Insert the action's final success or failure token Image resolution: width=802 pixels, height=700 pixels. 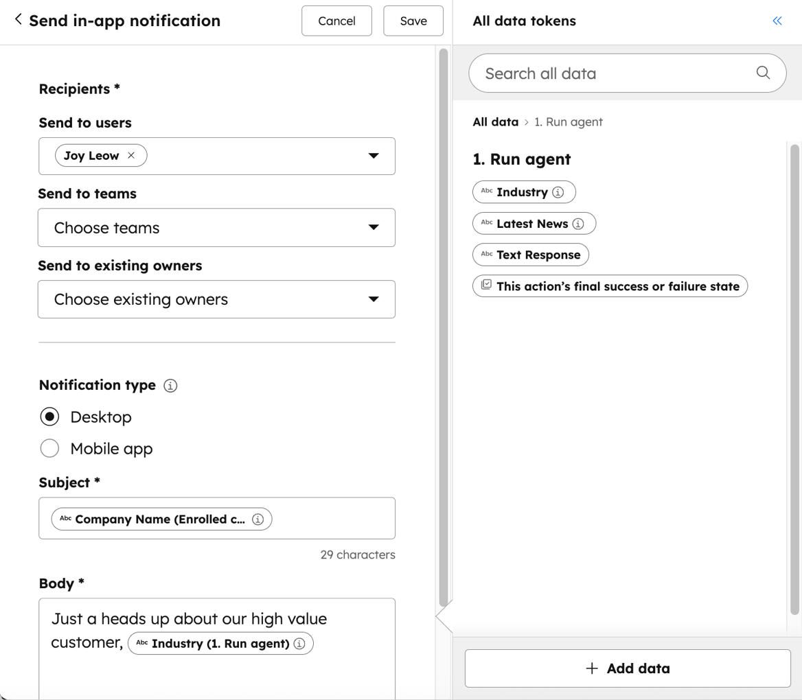pyautogui.click(x=610, y=286)
